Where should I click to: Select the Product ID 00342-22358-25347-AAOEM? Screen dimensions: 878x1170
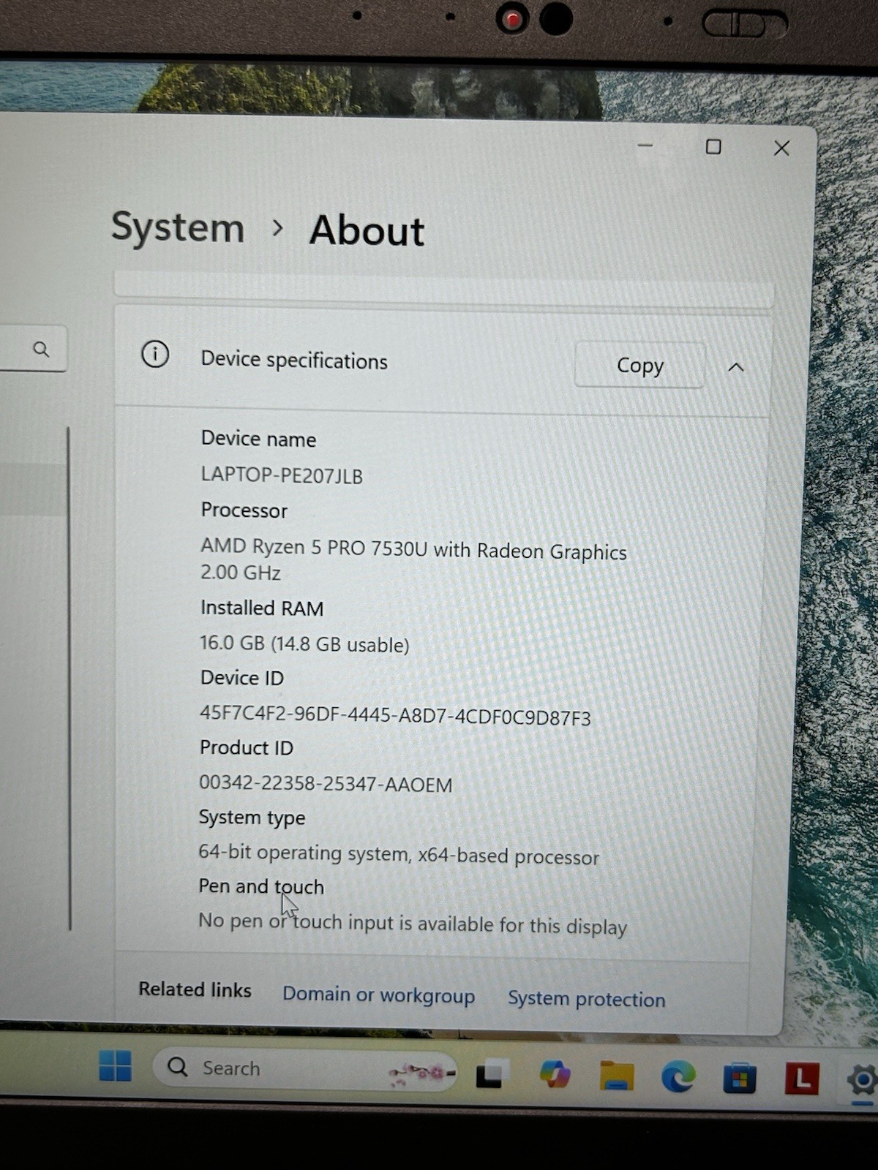coord(326,784)
